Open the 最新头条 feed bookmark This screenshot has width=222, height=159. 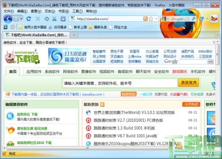(x=98, y=27)
